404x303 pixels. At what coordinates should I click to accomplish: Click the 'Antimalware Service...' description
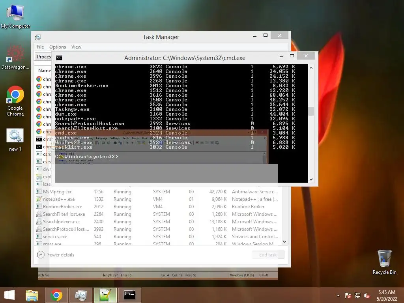tap(255, 192)
